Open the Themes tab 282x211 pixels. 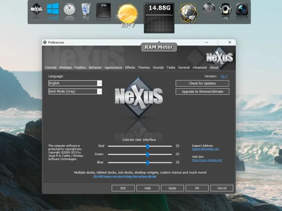coord(144,68)
